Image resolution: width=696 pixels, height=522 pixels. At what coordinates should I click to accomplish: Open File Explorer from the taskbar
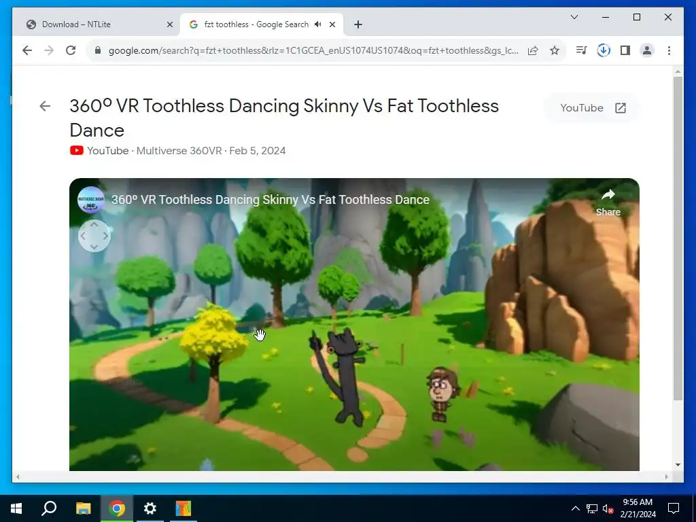[x=83, y=508]
